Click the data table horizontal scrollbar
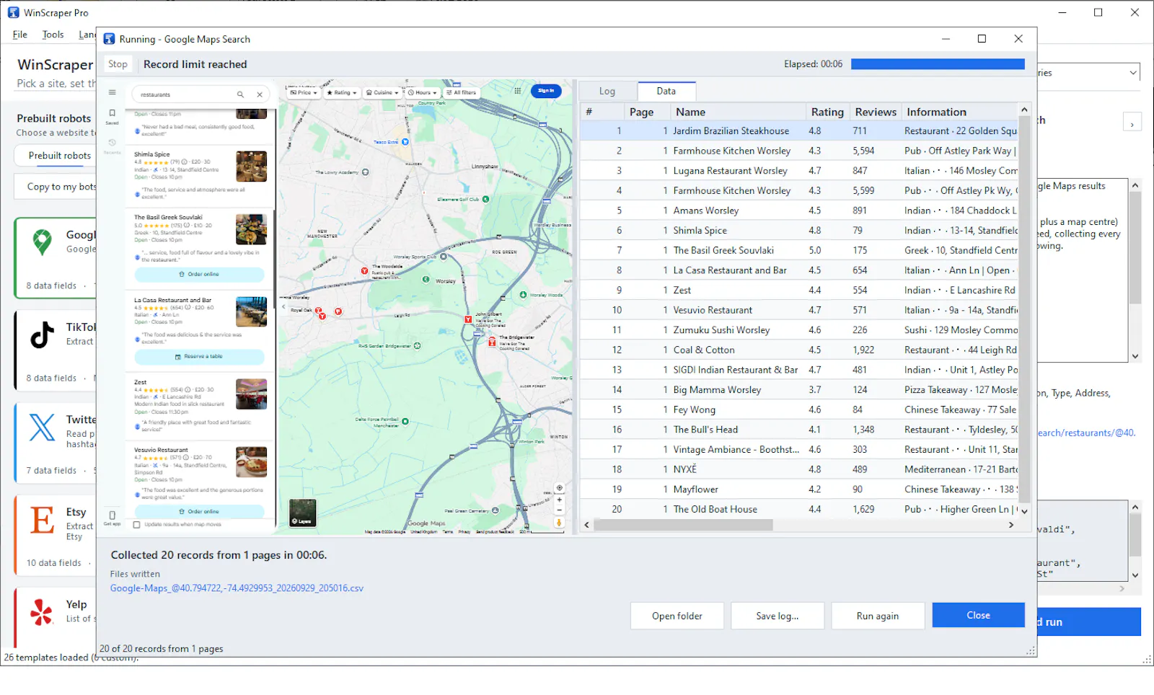 tap(683, 525)
